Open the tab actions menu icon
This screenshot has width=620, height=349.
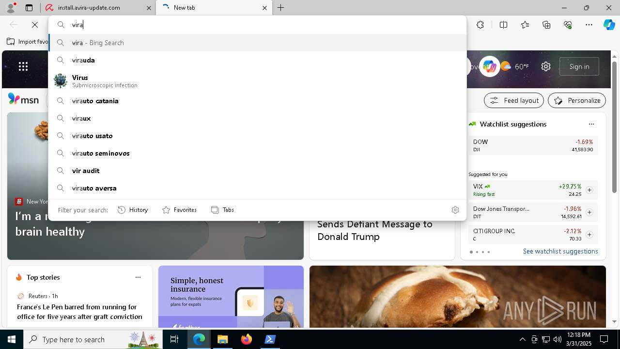[29, 8]
